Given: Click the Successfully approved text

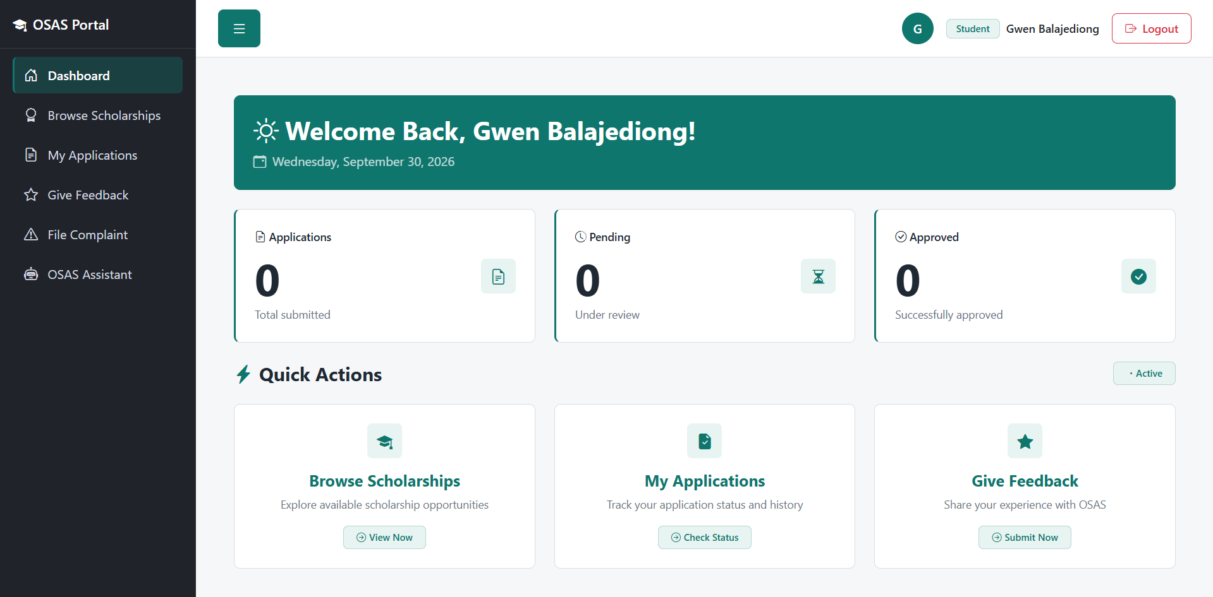Looking at the screenshot, I should [x=949, y=315].
